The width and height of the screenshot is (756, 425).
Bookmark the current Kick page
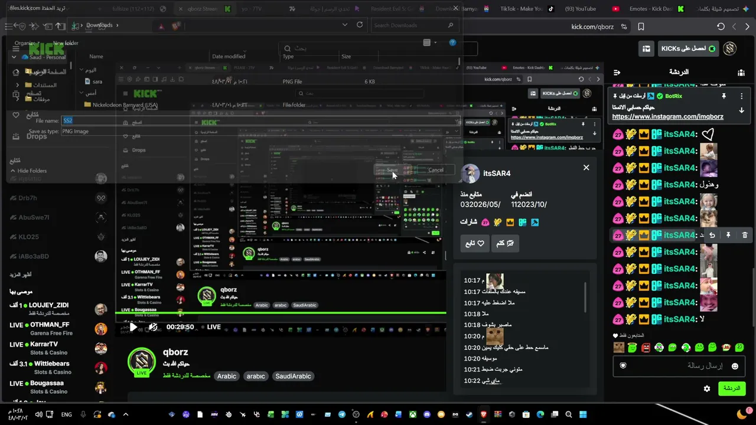click(x=641, y=27)
